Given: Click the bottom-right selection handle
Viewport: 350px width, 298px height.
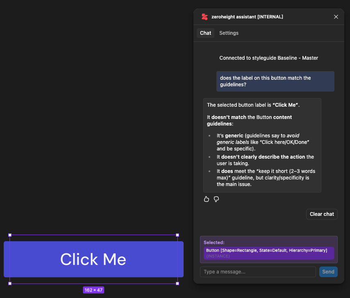Looking at the screenshot, I should coord(177,283).
